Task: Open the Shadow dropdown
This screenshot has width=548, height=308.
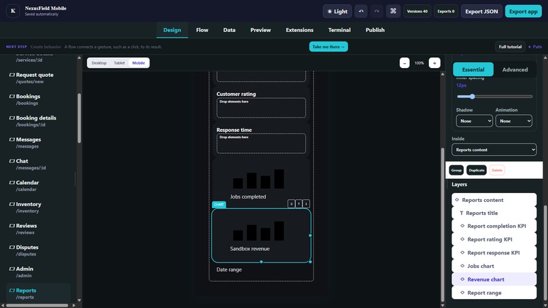Action: [x=475, y=121]
